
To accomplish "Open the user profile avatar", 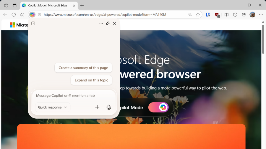I will (252, 14).
